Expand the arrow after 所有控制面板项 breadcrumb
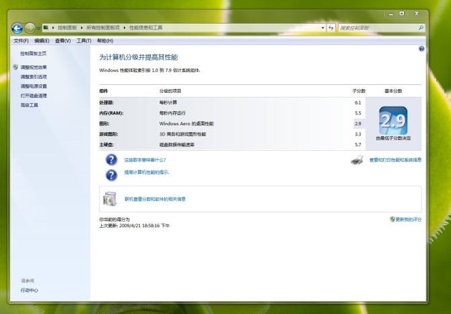This screenshot has height=314, width=451. pos(125,28)
